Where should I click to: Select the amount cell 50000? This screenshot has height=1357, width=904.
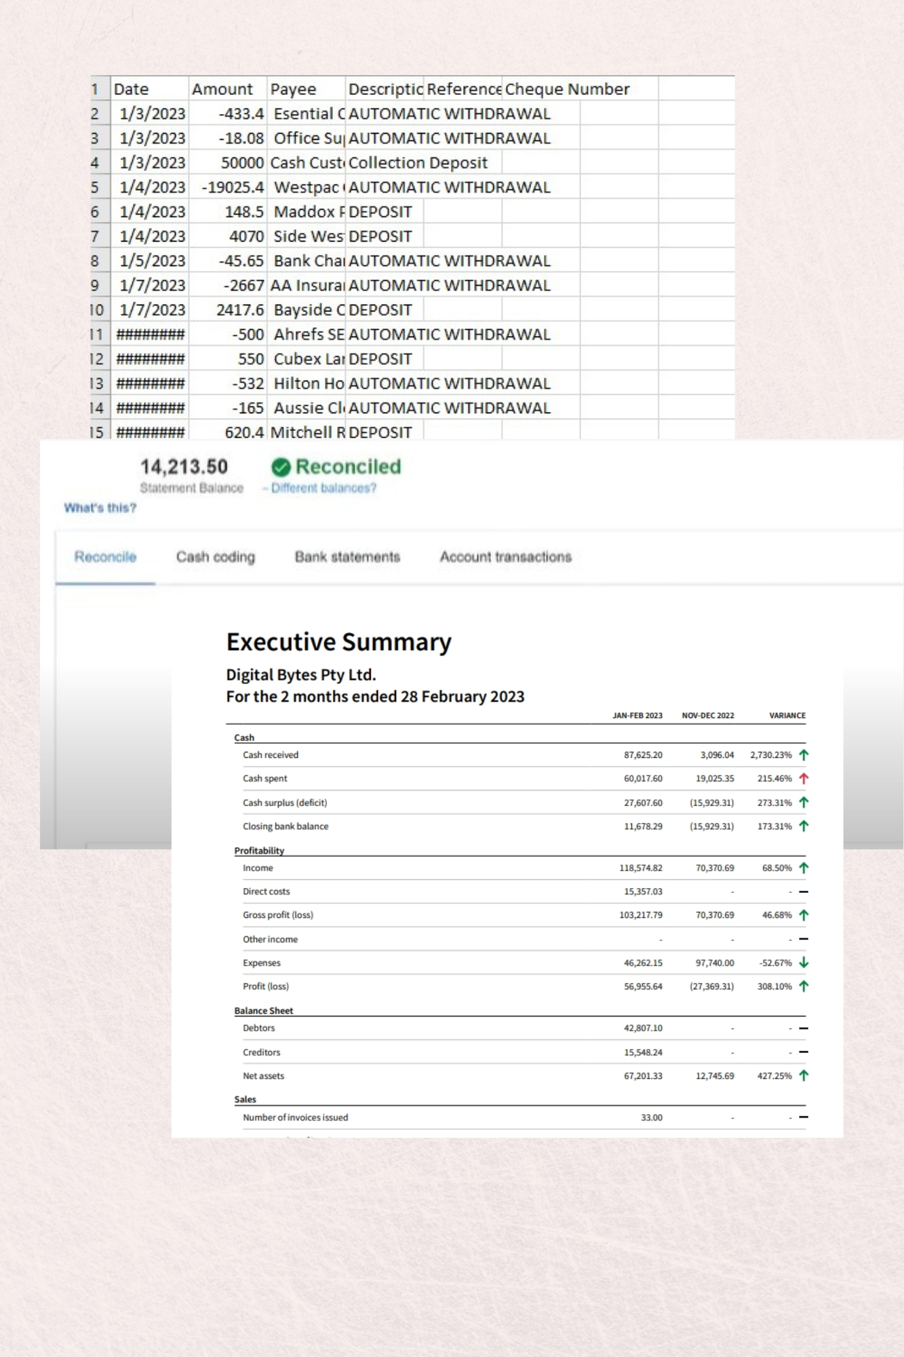click(x=228, y=163)
